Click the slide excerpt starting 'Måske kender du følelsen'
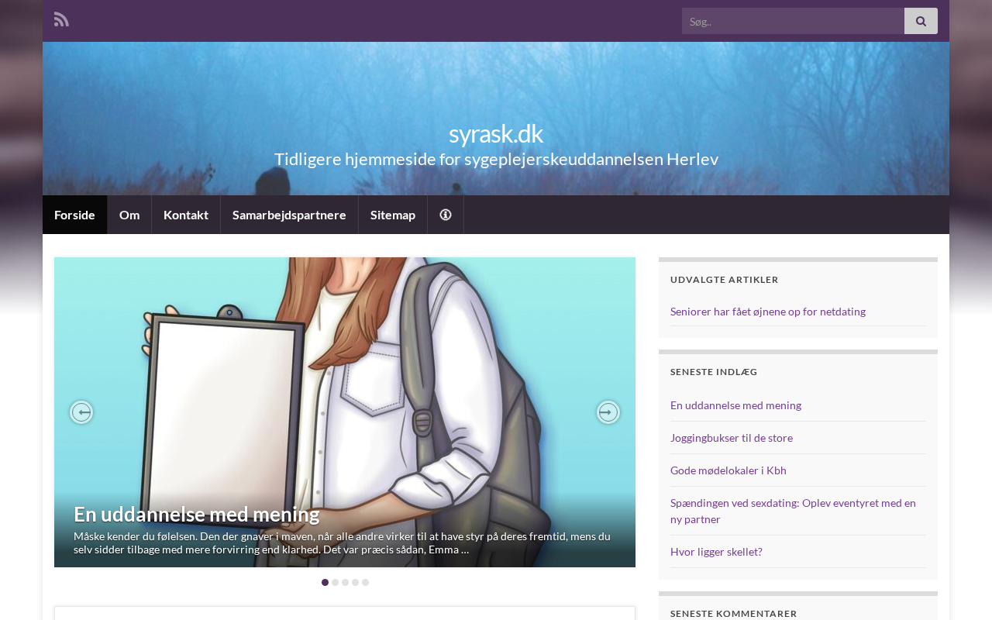 (342, 542)
